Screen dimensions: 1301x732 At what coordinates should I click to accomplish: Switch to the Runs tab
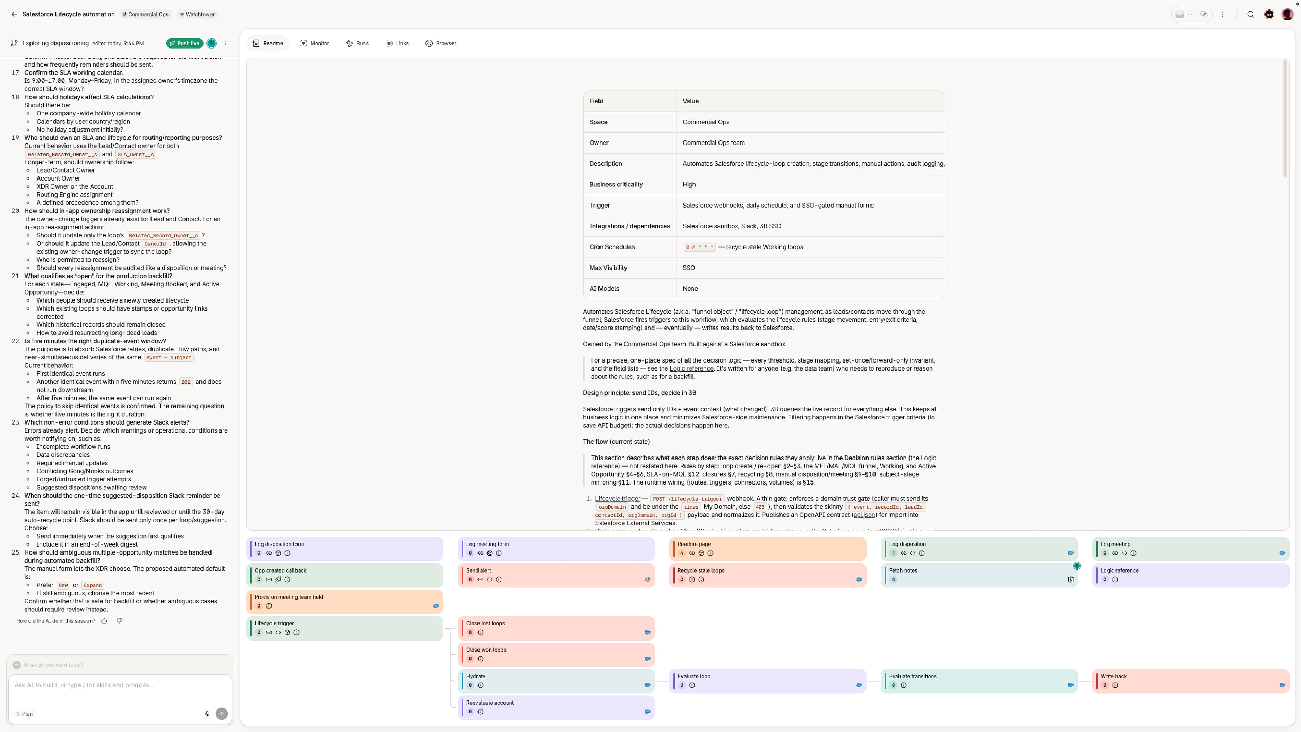tap(357, 43)
